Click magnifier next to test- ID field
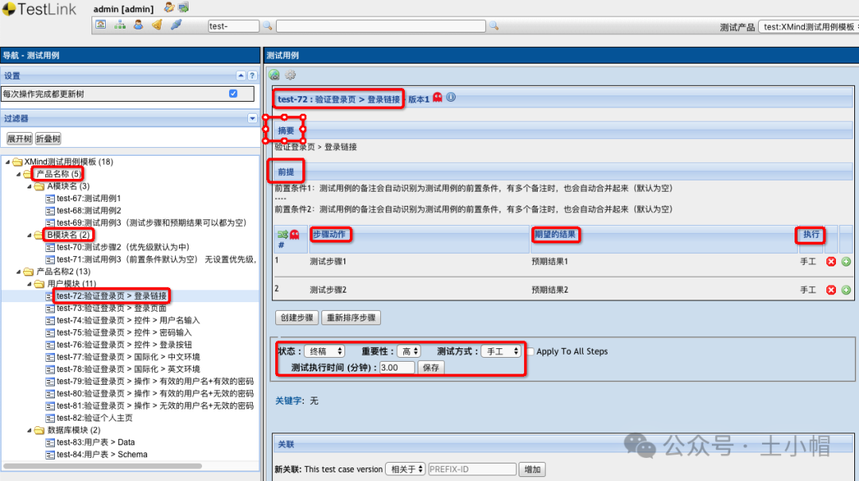The height and width of the screenshot is (481, 859). click(267, 25)
